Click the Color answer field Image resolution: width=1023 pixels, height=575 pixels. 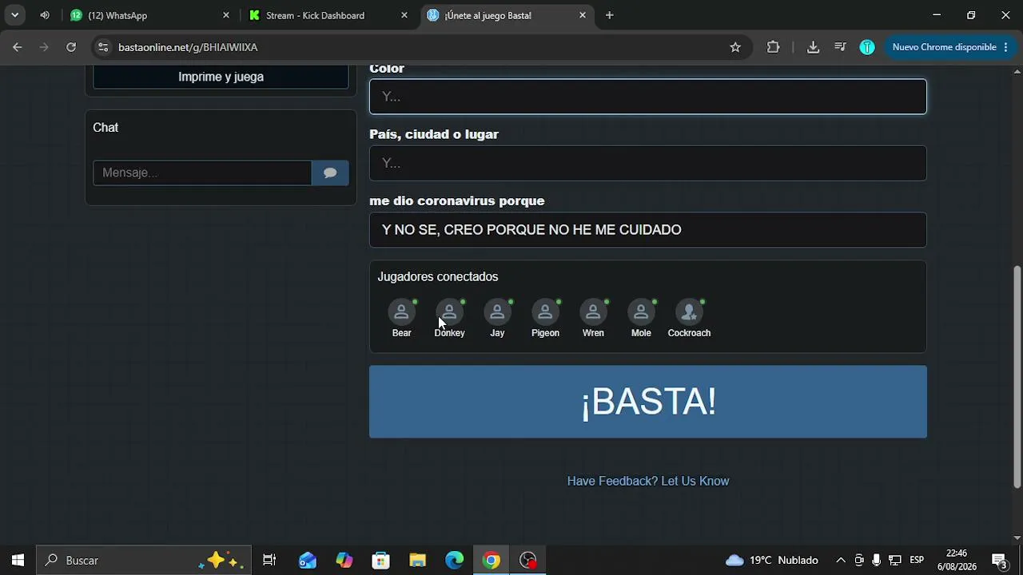(x=648, y=97)
